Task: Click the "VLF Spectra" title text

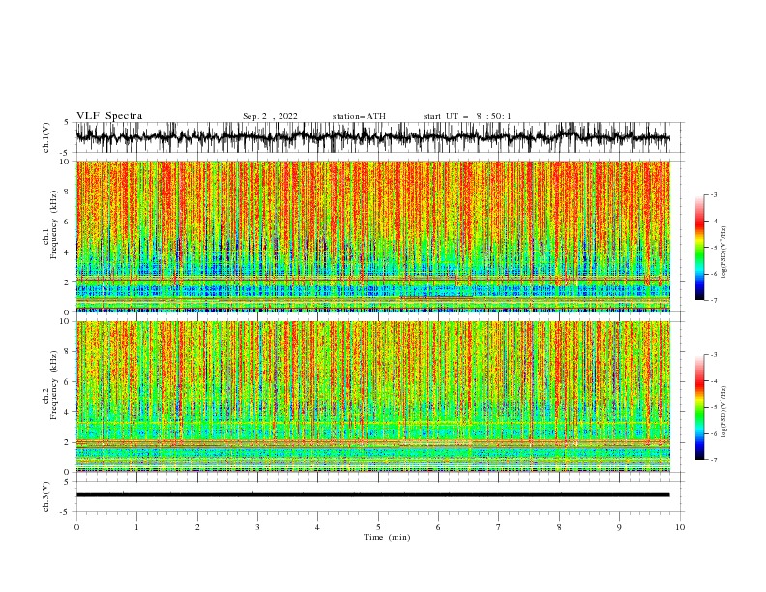Action: (x=109, y=116)
